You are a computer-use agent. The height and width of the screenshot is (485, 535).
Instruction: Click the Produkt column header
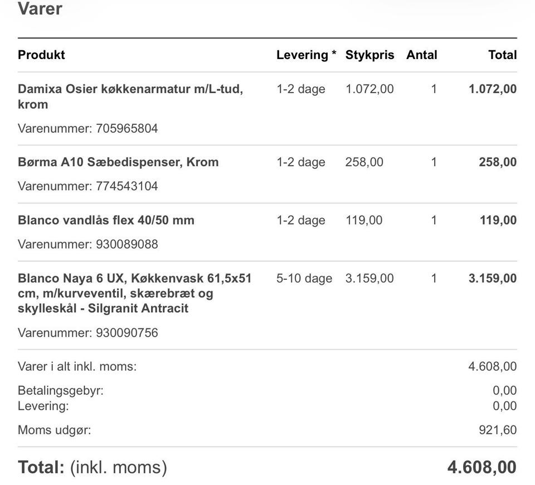[x=41, y=55]
